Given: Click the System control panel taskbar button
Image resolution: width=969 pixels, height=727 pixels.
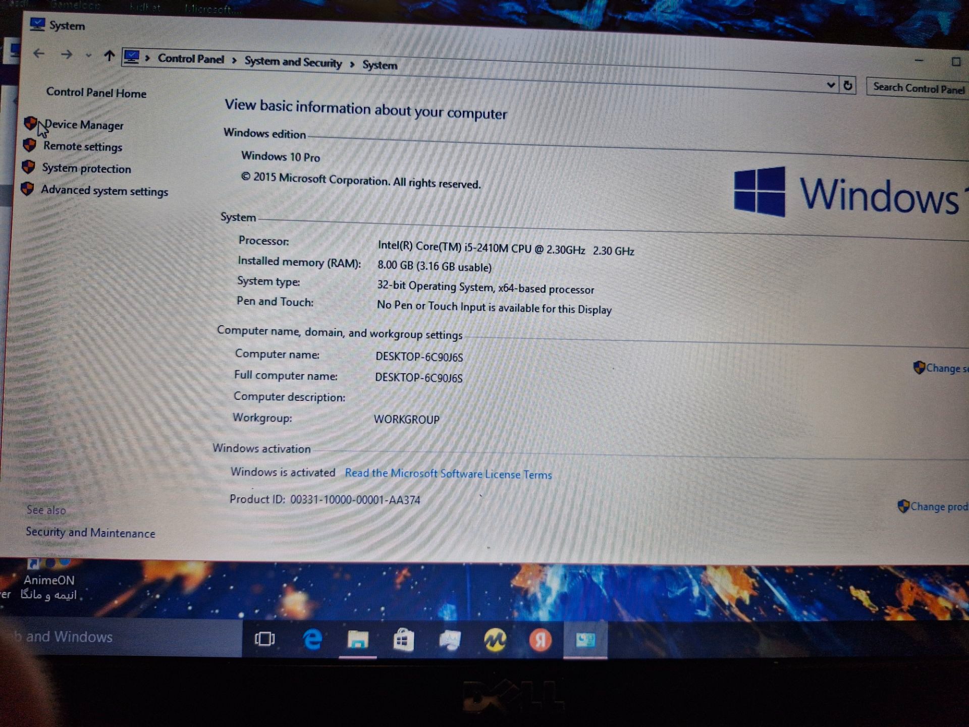Looking at the screenshot, I should (x=585, y=640).
